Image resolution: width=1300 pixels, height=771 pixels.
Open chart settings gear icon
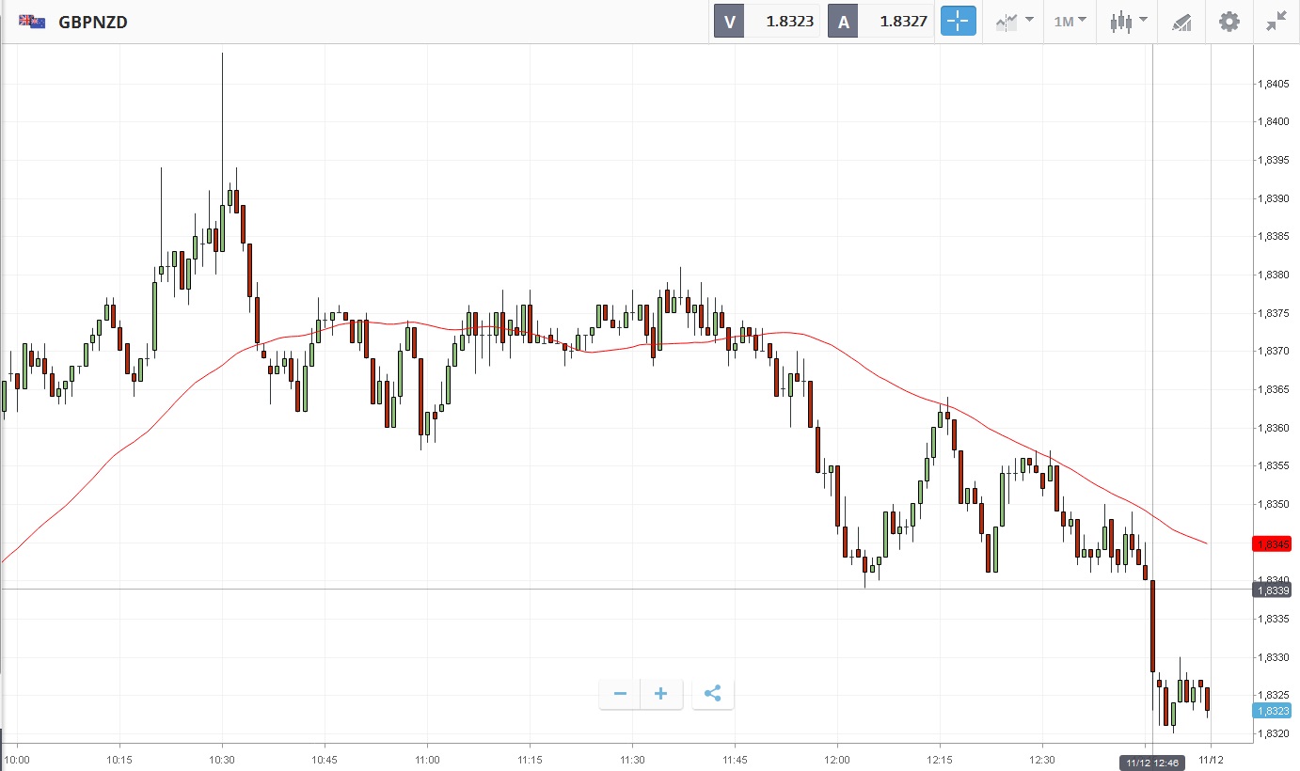[1229, 22]
